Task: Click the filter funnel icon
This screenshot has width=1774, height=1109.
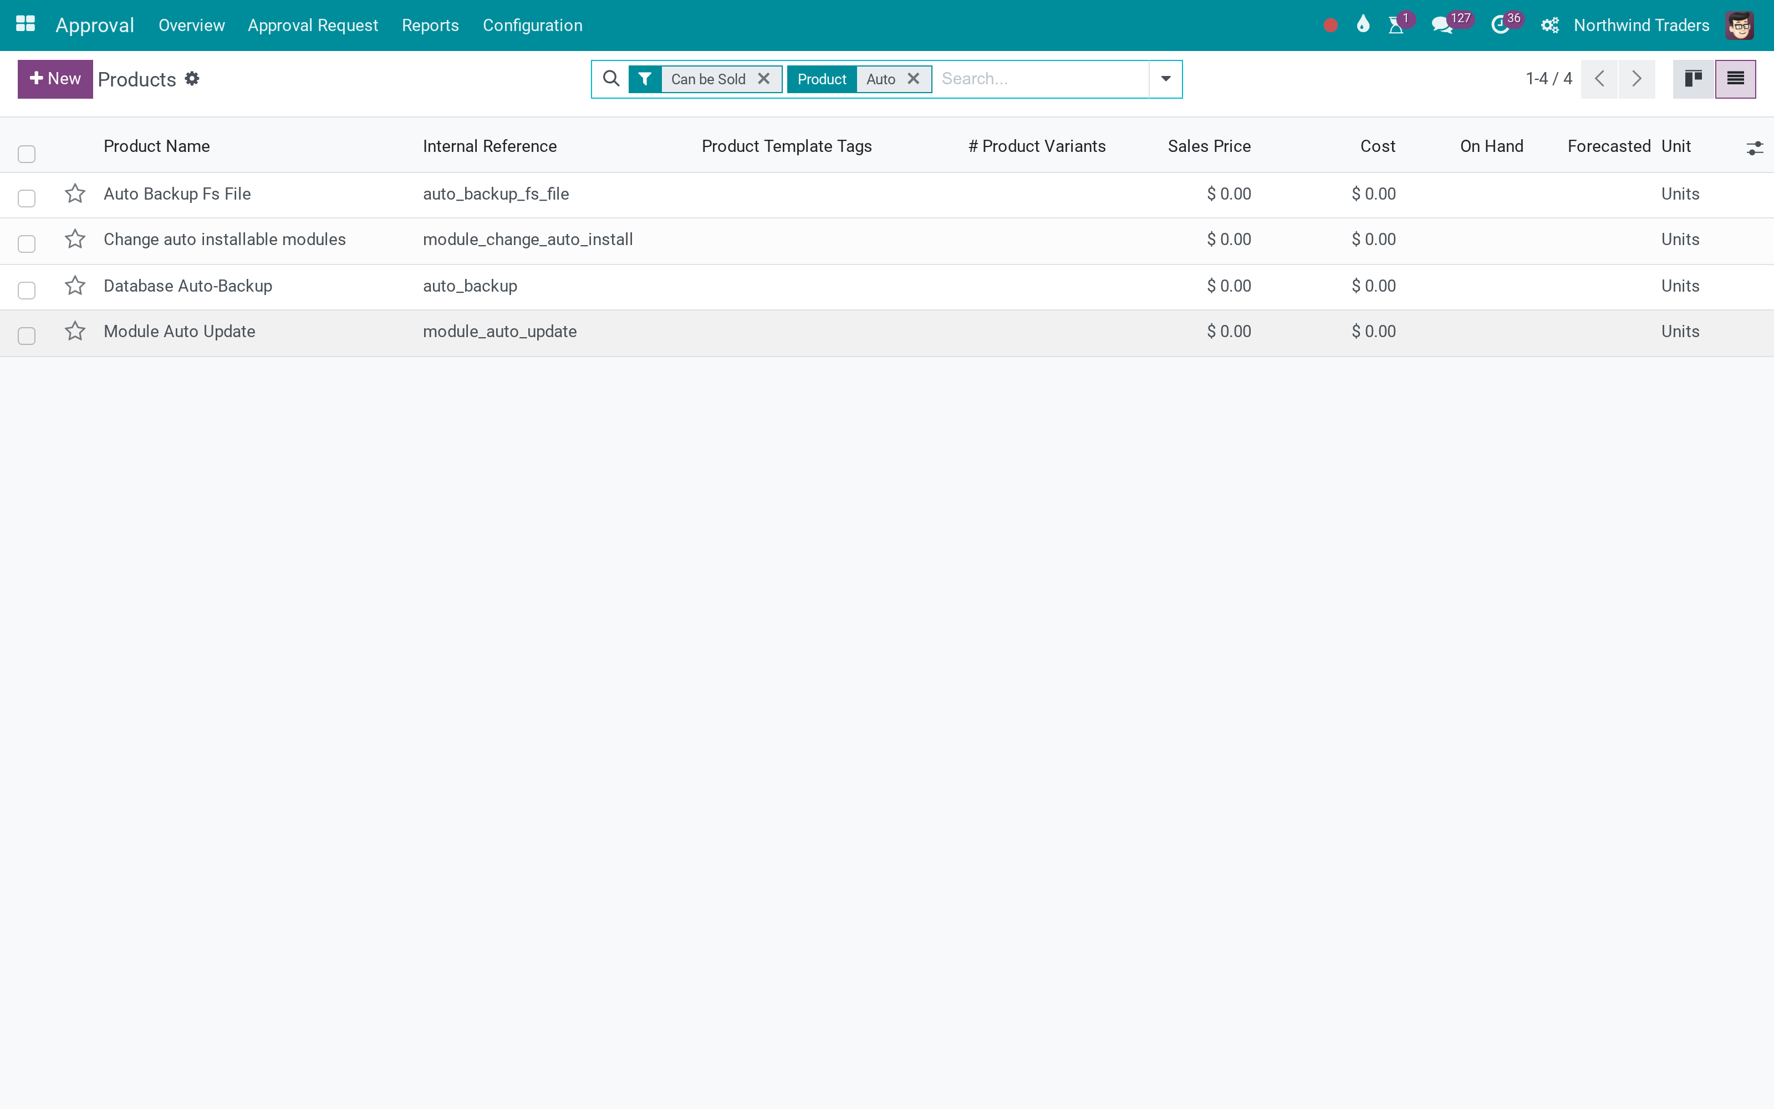Action: 645,79
